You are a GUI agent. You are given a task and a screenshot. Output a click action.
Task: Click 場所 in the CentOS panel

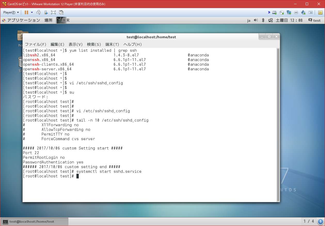(48, 20)
